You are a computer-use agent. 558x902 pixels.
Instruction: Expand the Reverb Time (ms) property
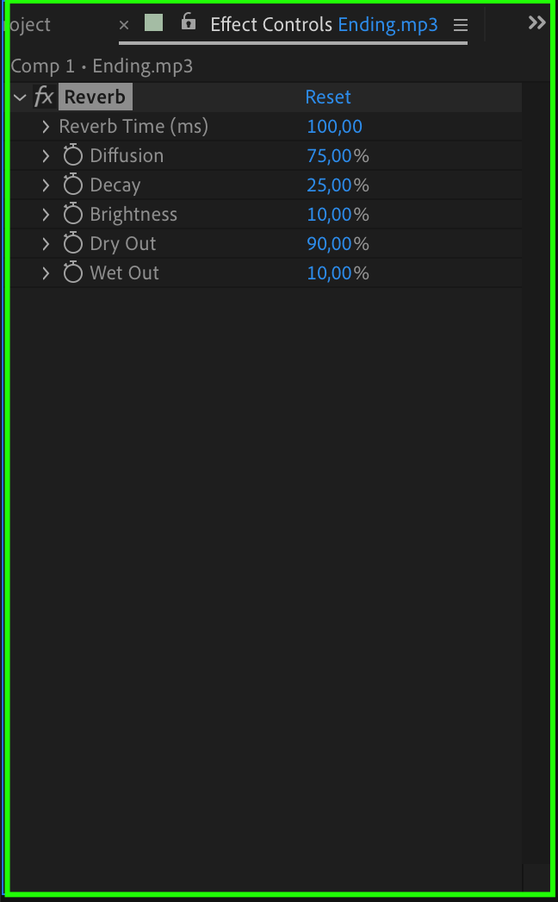click(46, 127)
